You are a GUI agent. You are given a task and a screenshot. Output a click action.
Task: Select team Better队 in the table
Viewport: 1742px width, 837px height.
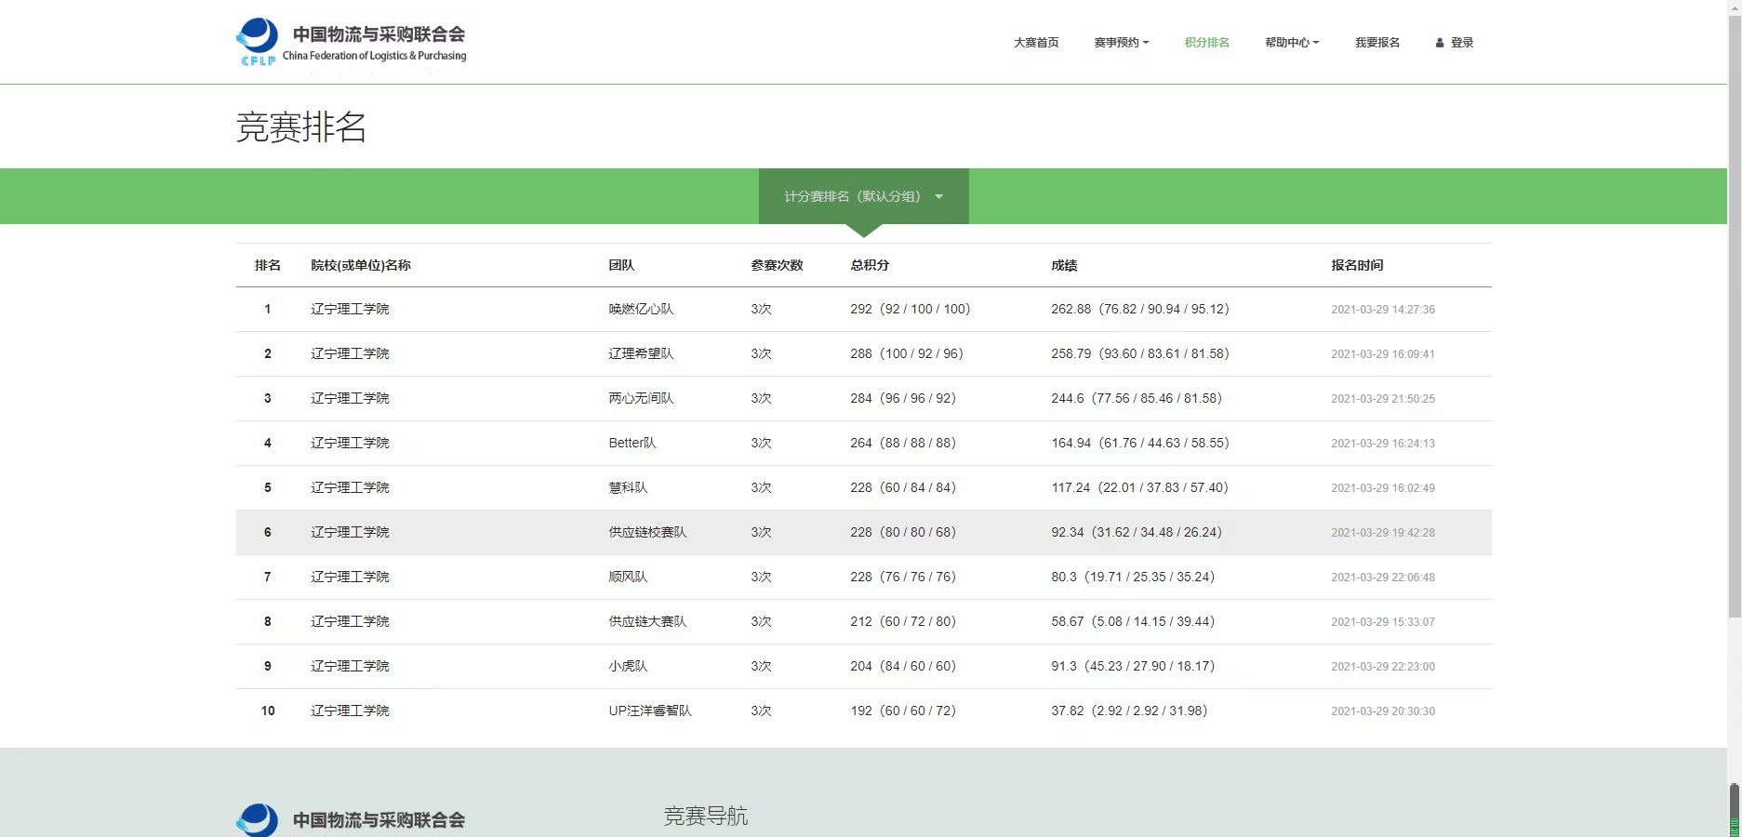point(632,443)
